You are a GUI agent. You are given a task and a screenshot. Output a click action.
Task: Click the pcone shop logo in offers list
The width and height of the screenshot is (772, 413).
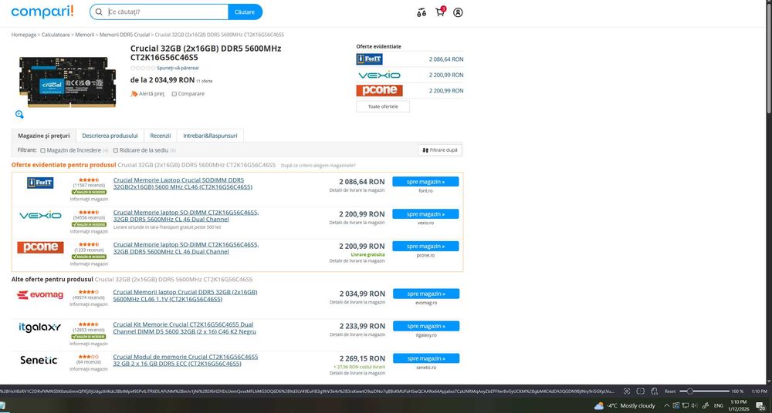click(40, 247)
